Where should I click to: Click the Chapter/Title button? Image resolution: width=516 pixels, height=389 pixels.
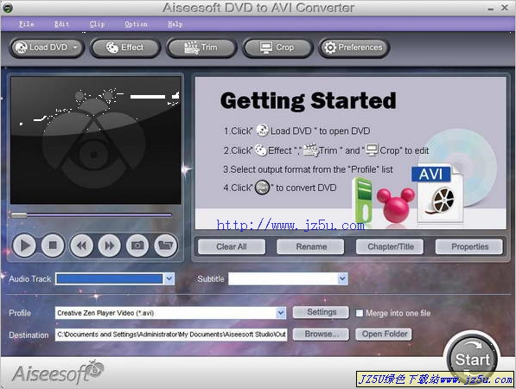coord(391,246)
